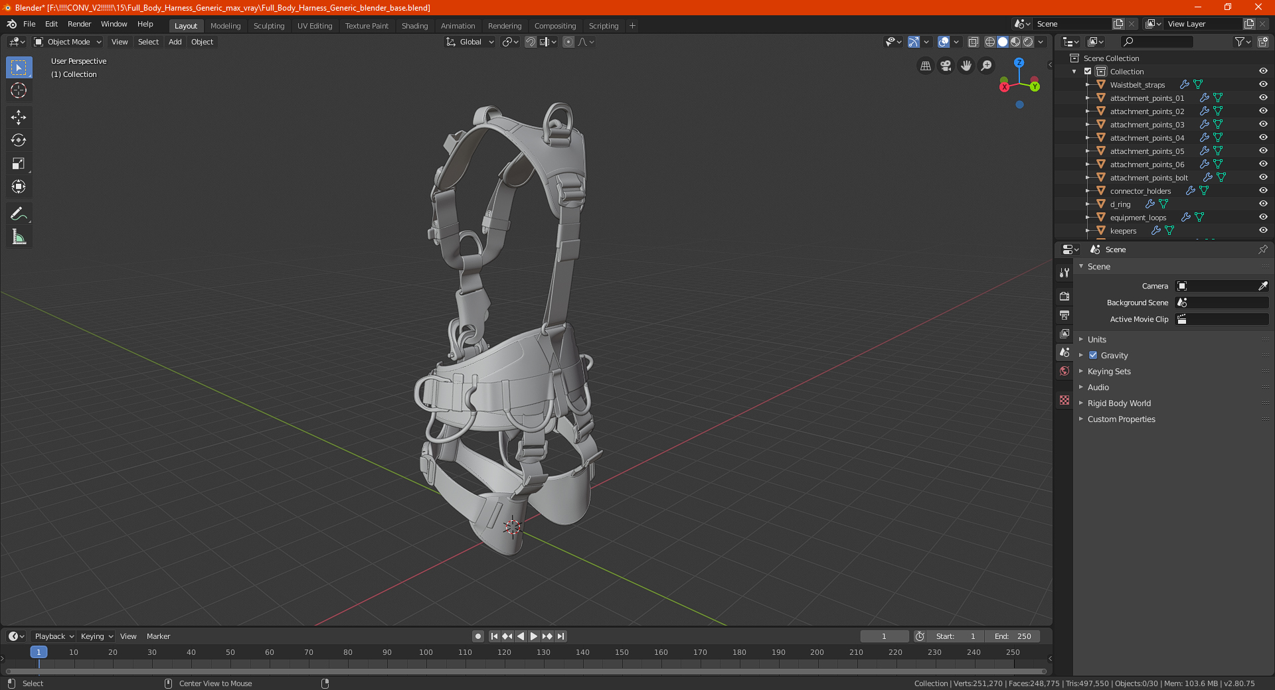Open the outliner filter dropdown

coord(1242,42)
